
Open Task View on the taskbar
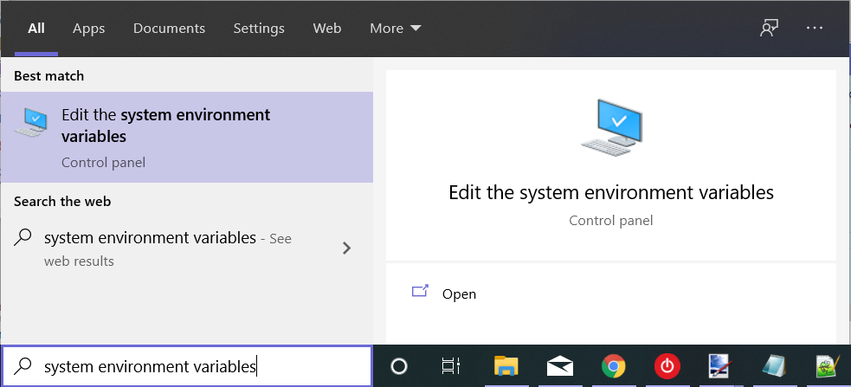[x=451, y=367]
